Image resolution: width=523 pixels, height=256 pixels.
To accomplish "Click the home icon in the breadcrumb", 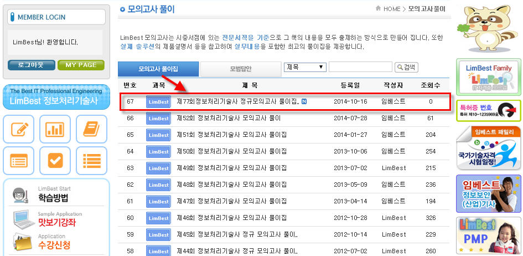I will (378, 8).
